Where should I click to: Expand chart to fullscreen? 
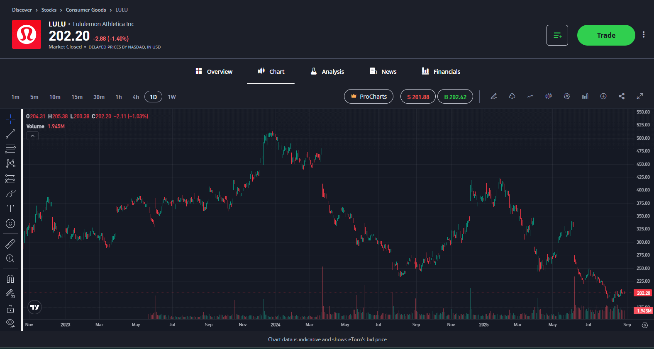[x=640, y=96]
